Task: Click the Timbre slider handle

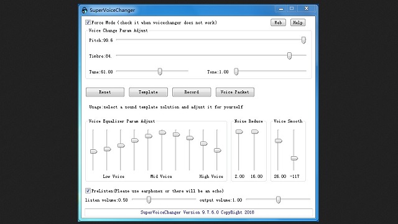Action: pyautogui.click(x=289, y=55)
